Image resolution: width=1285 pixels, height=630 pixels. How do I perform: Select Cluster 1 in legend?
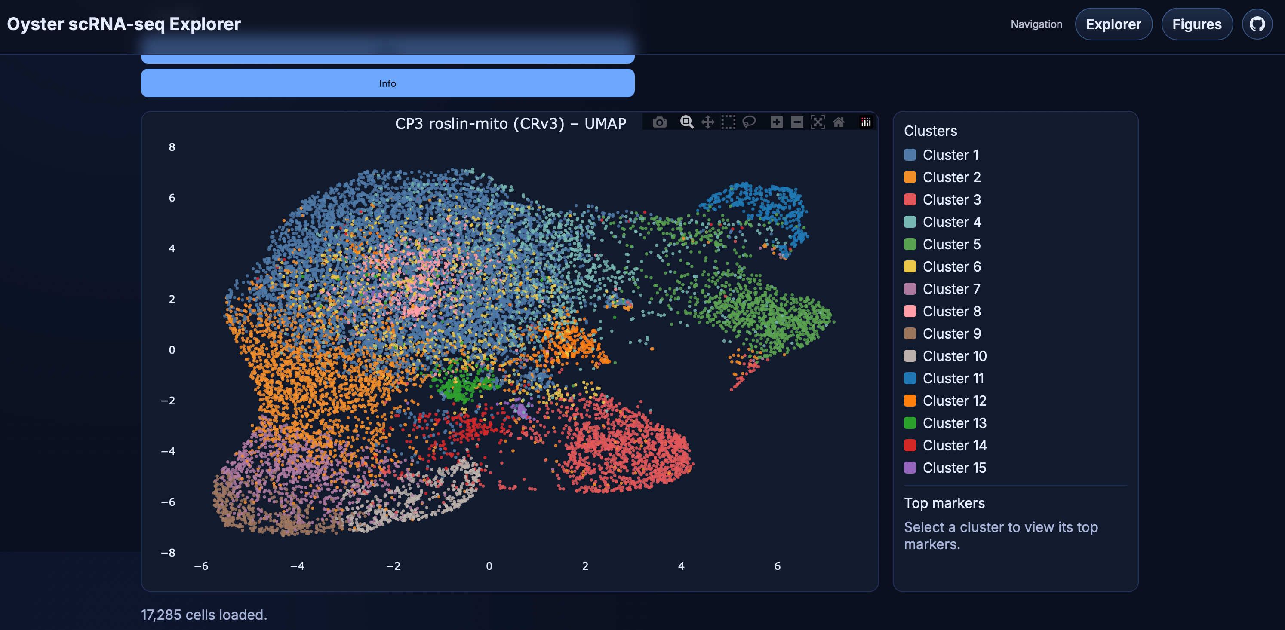click(x=950, y=155)
